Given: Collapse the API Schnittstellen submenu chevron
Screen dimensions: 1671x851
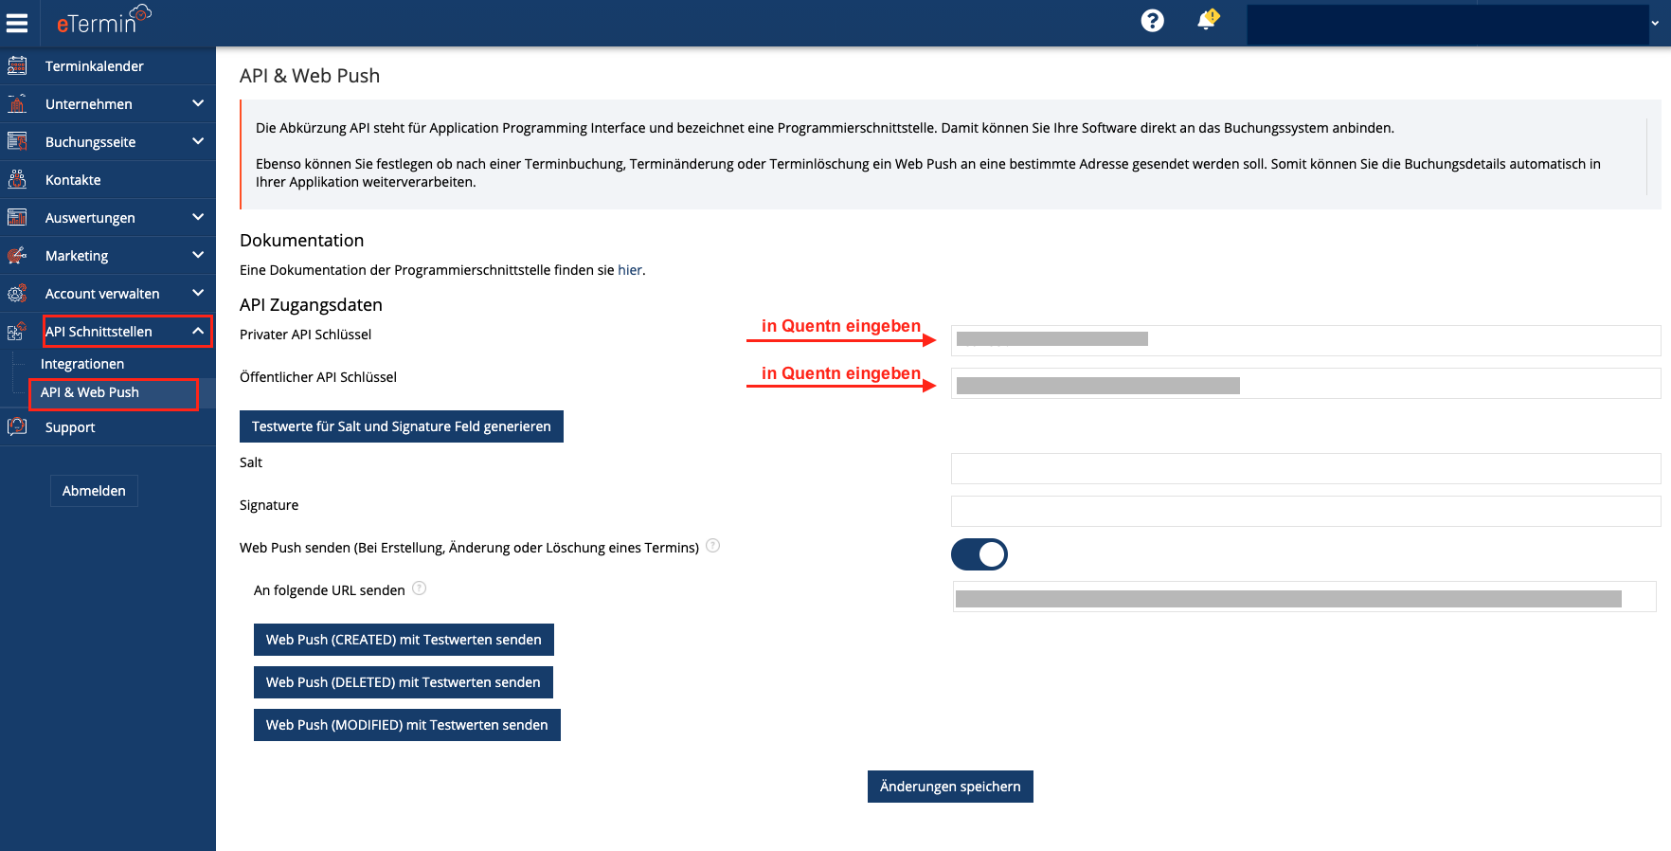Looking at the screenshot, I should 198,331.
